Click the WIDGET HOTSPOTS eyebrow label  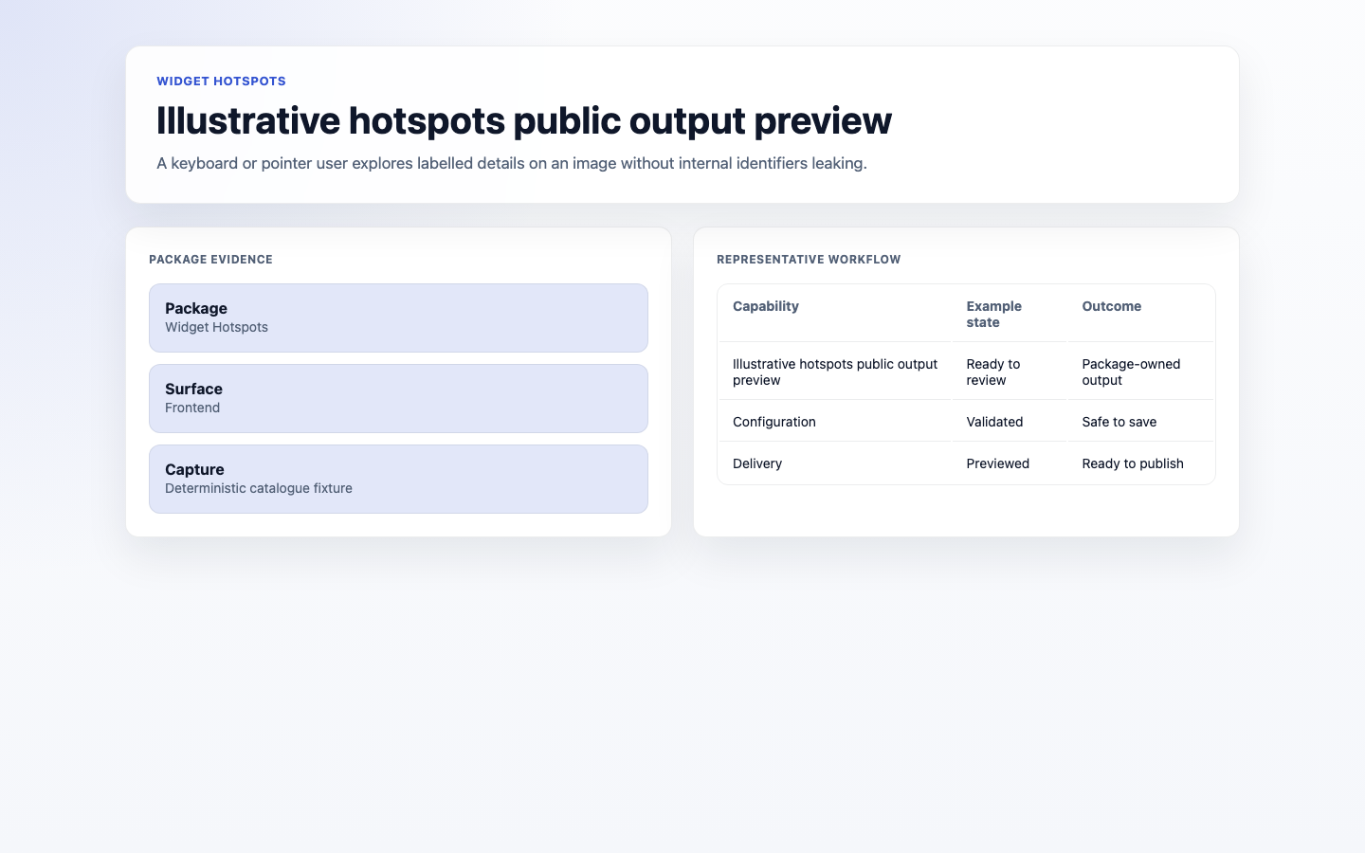pos(221,82)
